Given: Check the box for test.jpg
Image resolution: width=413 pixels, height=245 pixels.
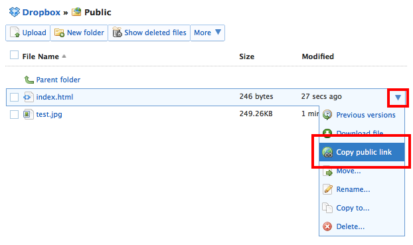Looking at the screenshot, I should point(14,115).
